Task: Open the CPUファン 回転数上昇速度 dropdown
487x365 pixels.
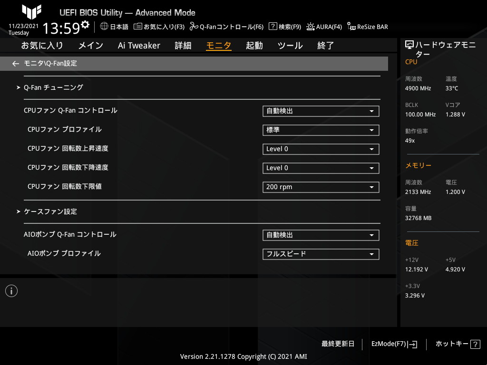Action: (321, 149)
